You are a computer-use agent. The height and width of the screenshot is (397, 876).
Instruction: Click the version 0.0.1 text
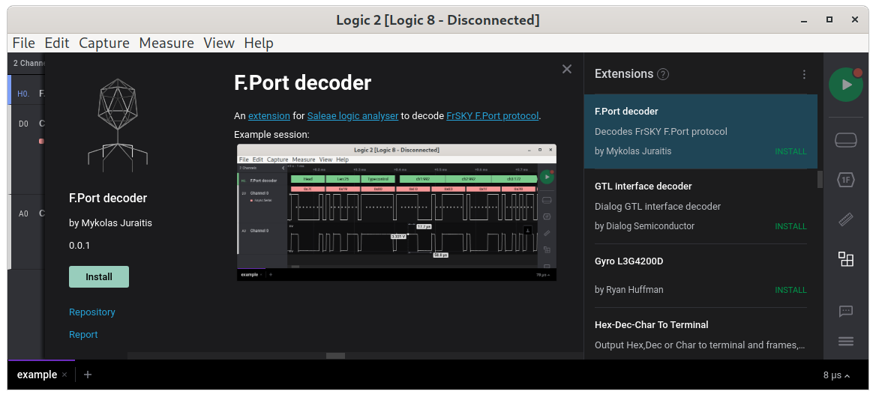(79, 246)
